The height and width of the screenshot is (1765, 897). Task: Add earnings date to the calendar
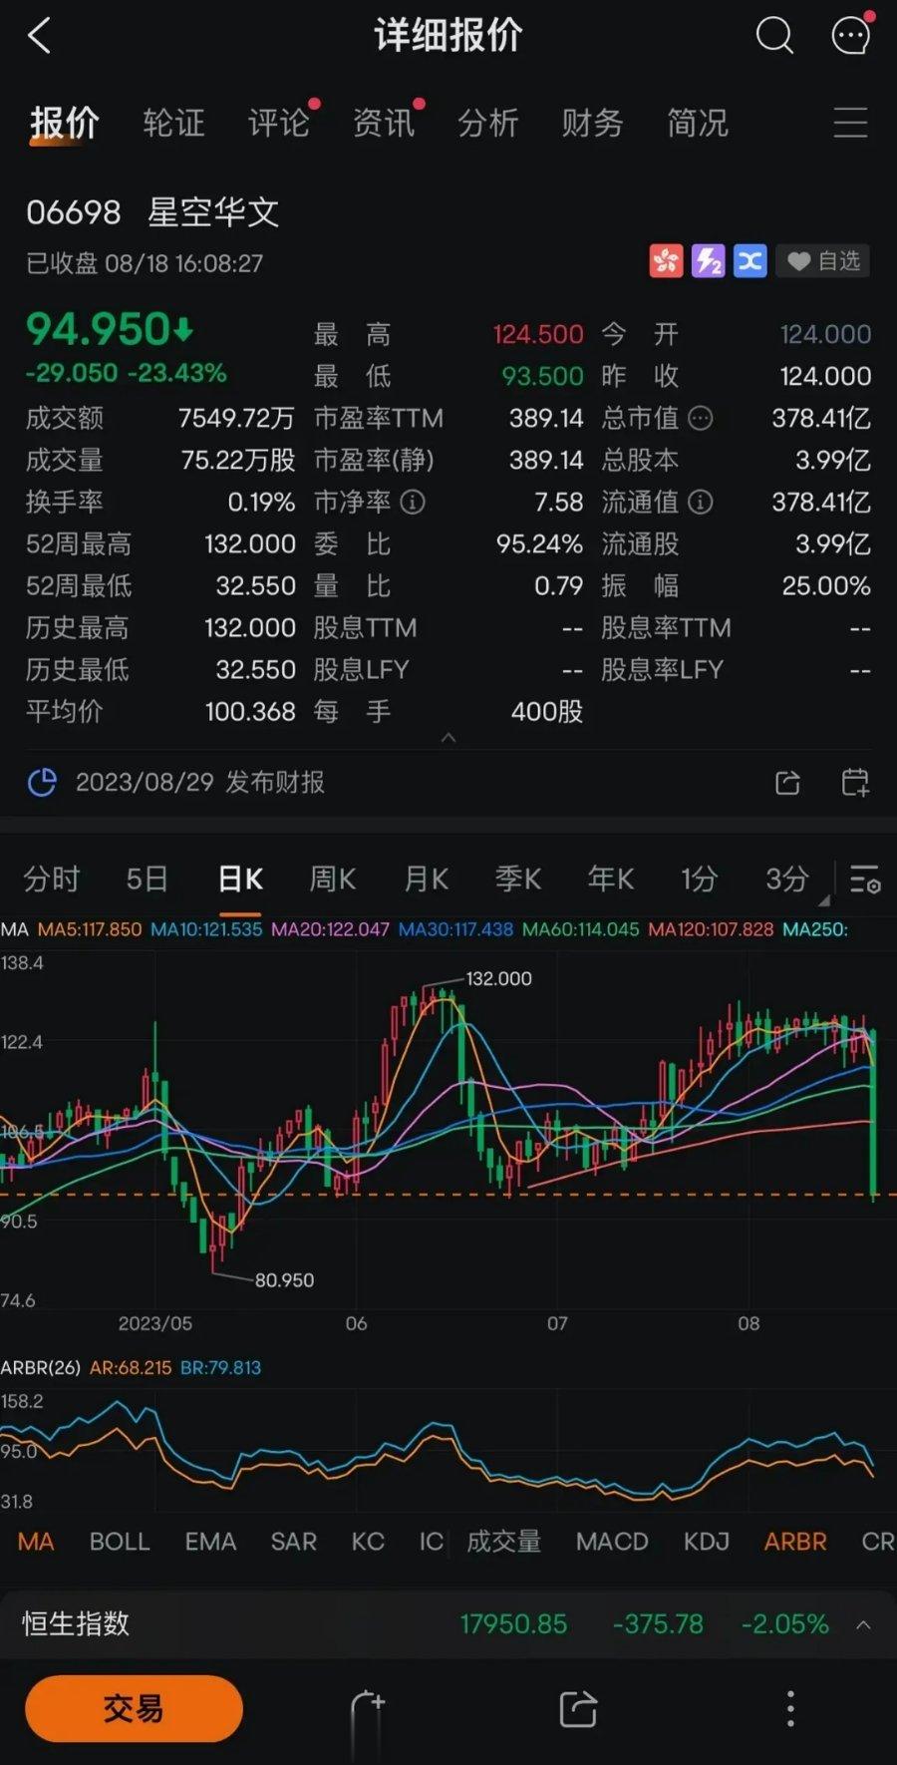tap(855, 783)
